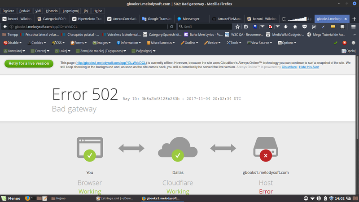Go to the Firefox home page icon
The height and width of the screenshot is (202, 359).
pos(294,26)
